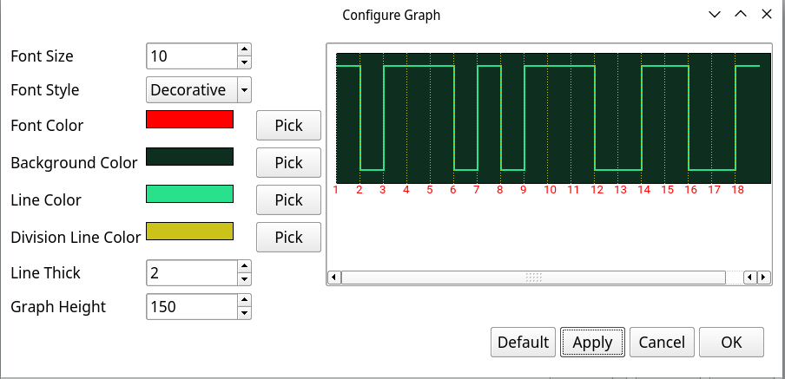
Task: Increase the Font Size spinner value
Action: click(x=244, y=49)
